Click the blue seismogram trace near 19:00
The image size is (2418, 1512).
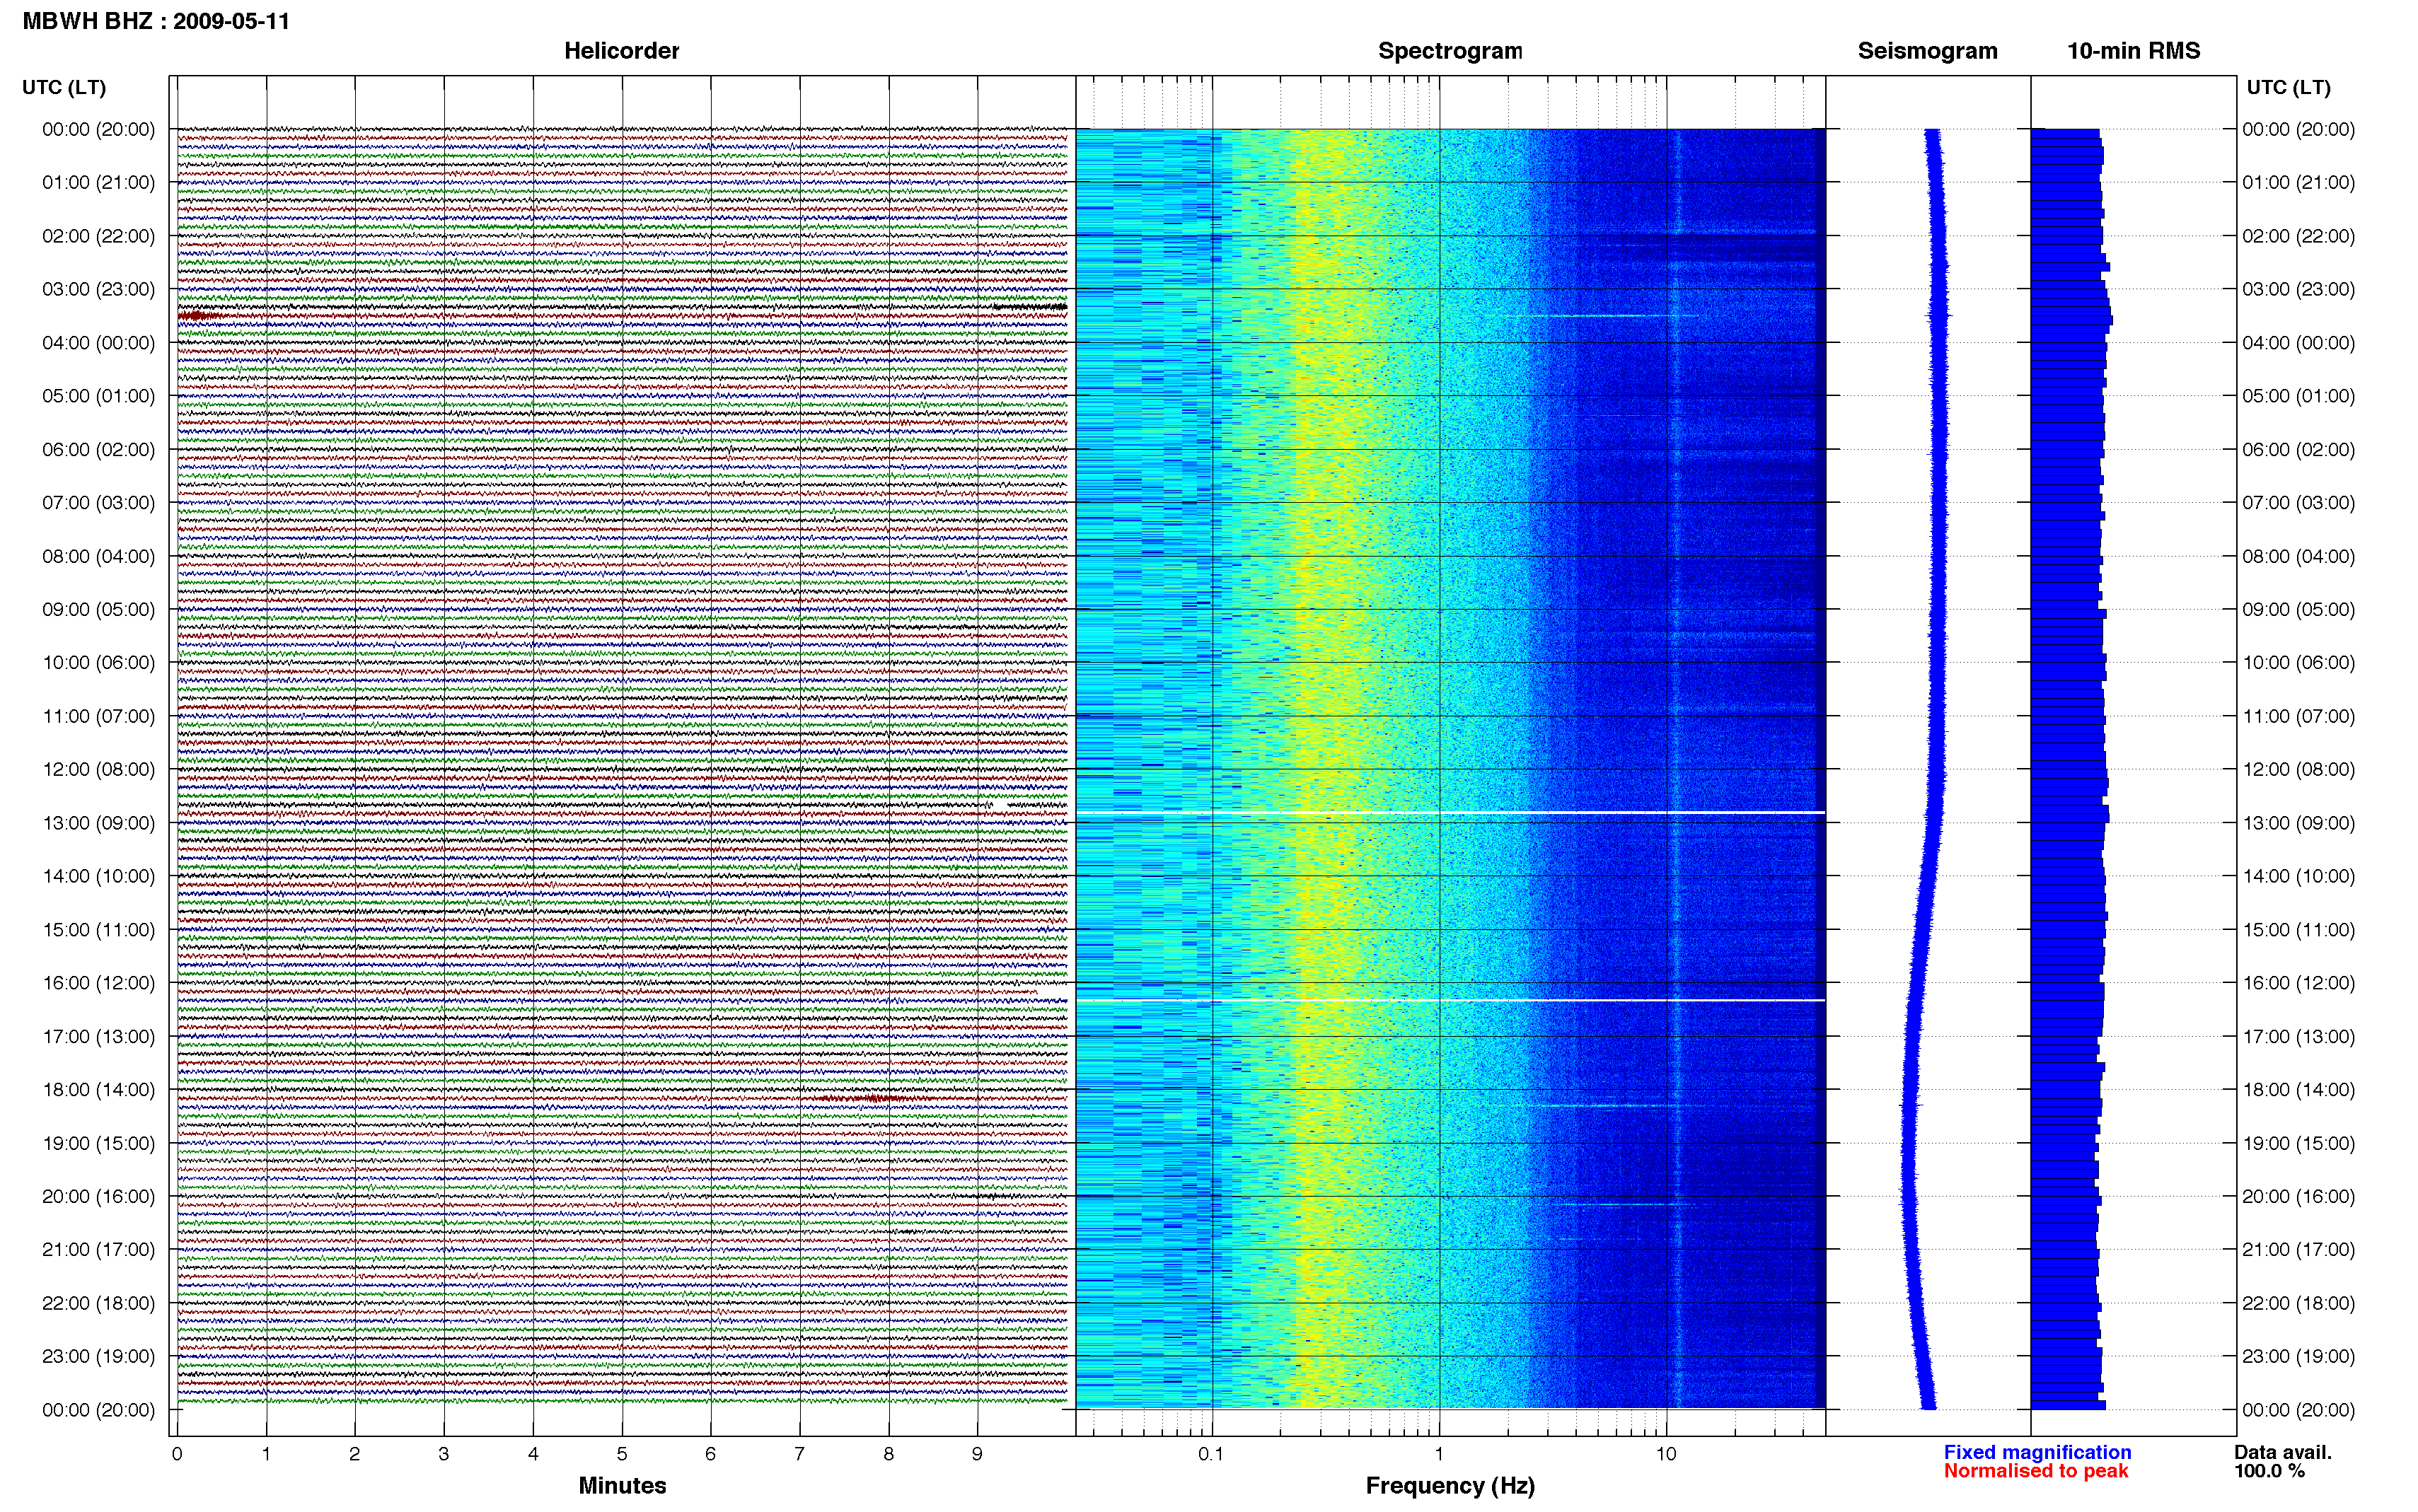click(1909, 1143)
